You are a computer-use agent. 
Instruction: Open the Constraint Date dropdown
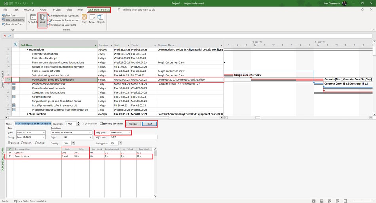pos(90,137)
